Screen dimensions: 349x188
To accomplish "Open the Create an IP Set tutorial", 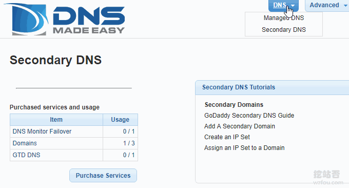I will click(227, 137).
